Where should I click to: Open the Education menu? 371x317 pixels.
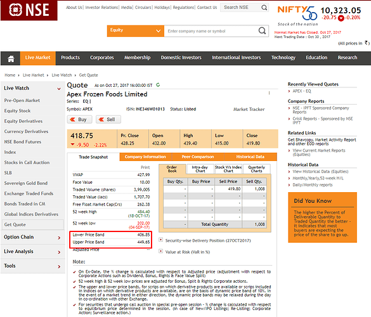click(316, 58)
